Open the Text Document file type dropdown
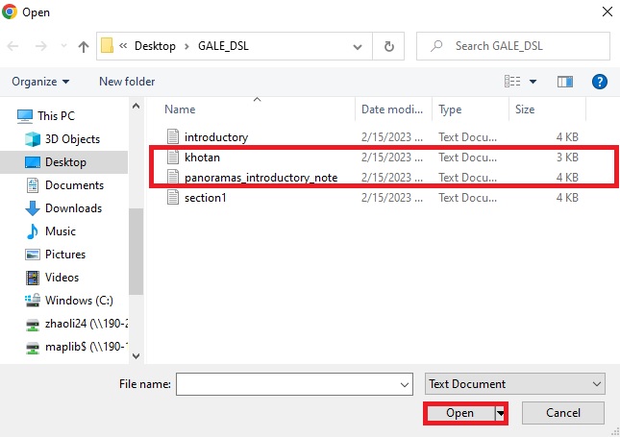 (x=515, y=384)
